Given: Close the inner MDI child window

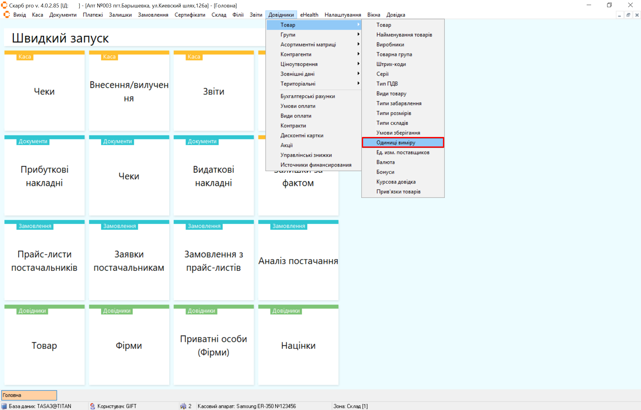Looking at the screenshot, I should coord(637,15).
